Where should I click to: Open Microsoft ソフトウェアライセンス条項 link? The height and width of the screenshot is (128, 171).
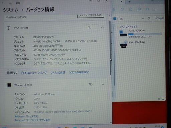(x=33, y=120)
